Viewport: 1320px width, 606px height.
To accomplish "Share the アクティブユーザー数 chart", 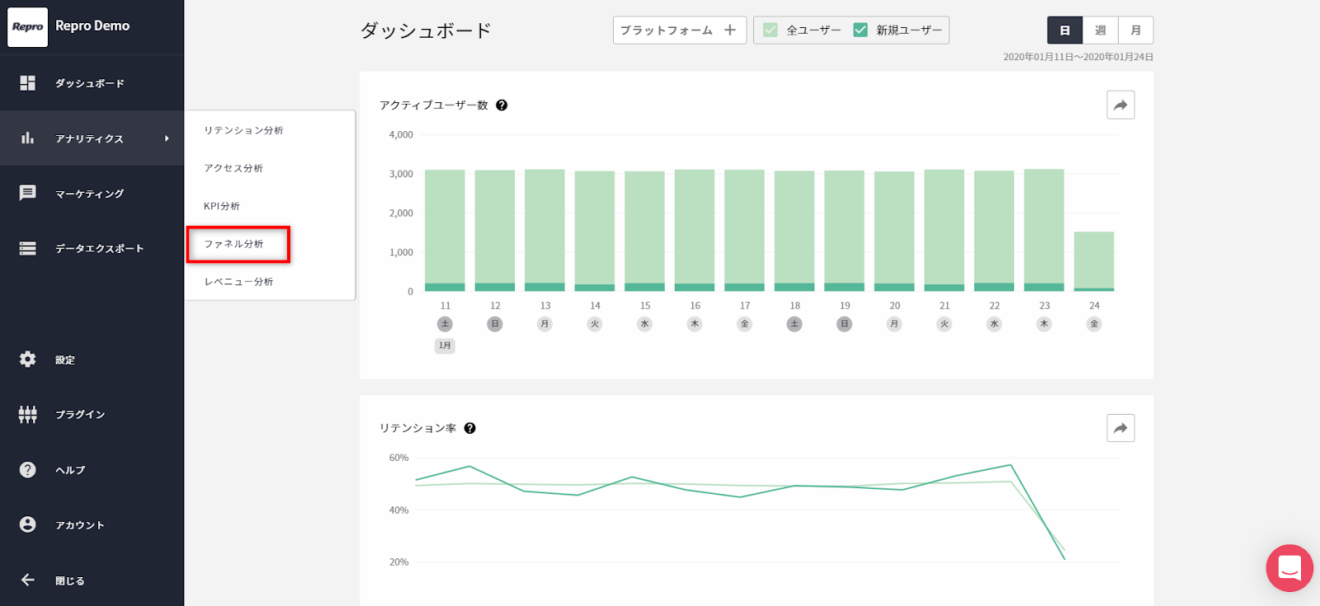I will click(1120, 105).
